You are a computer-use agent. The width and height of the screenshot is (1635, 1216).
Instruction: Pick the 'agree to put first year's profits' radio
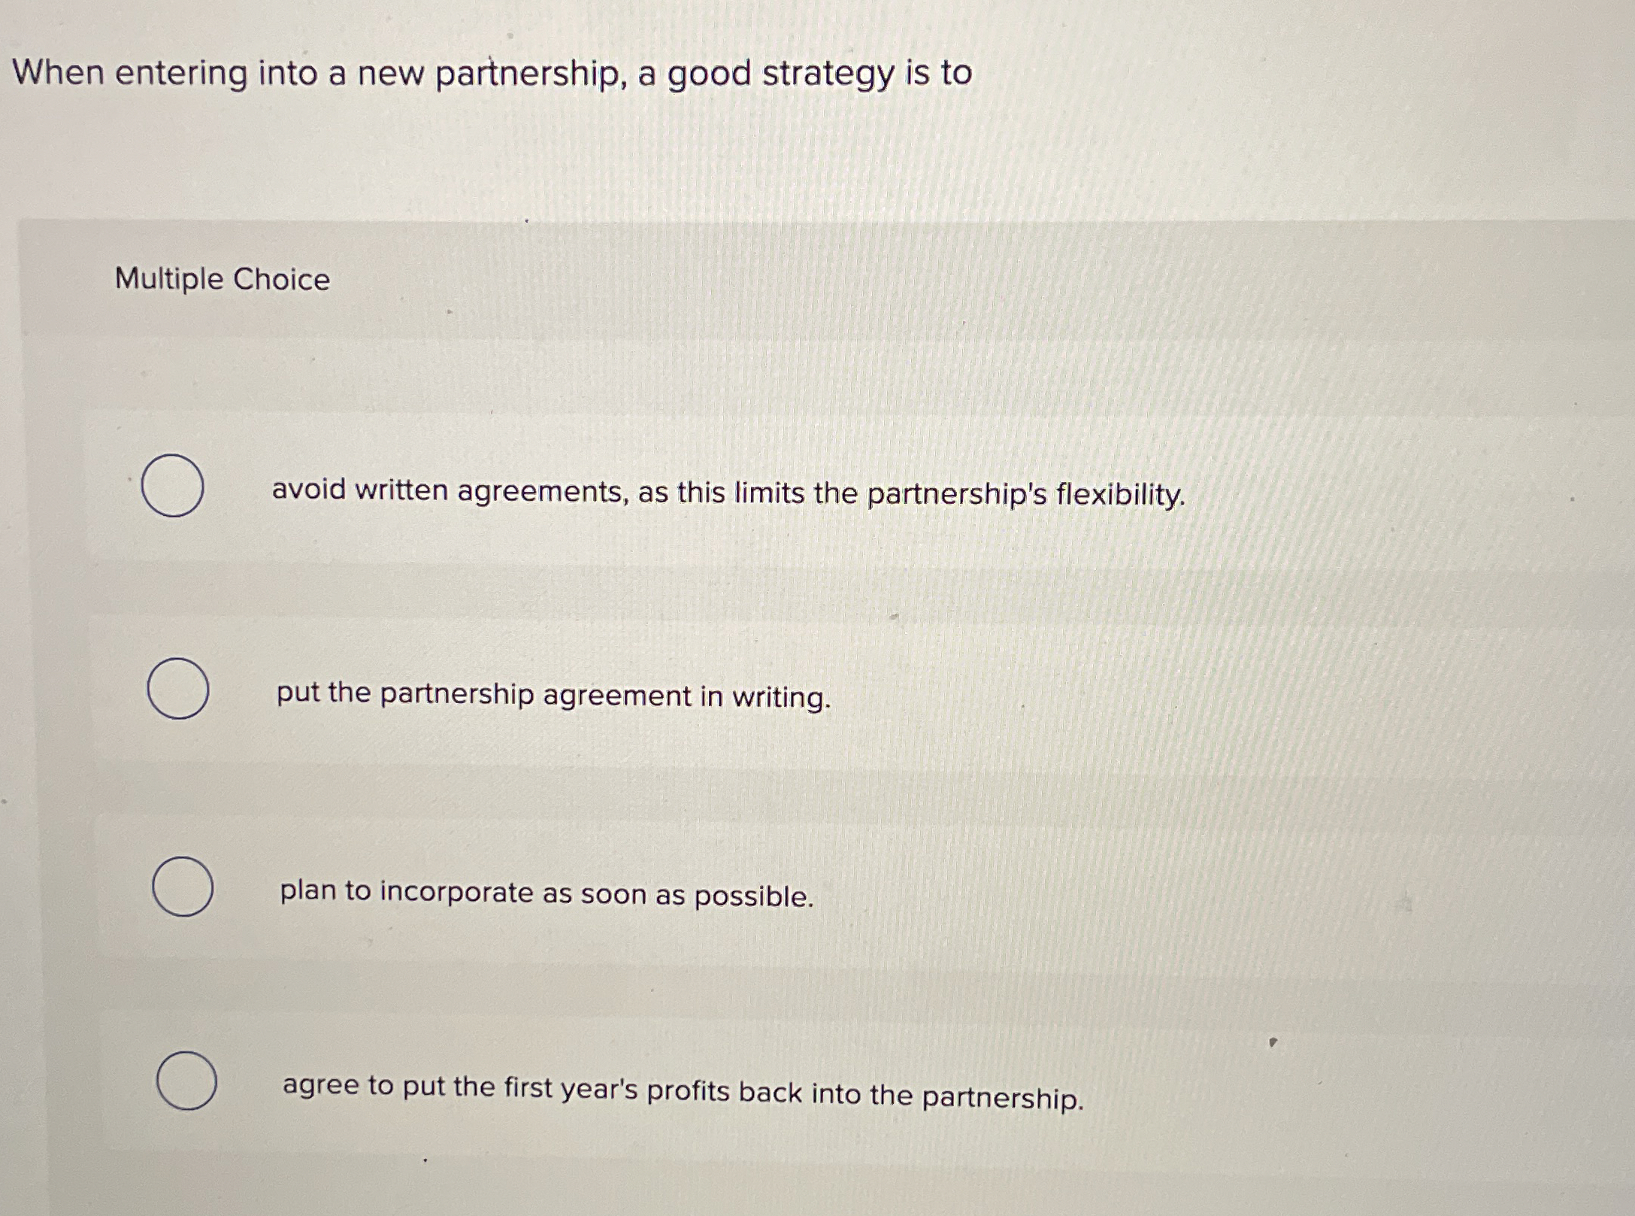pos(187,1081)
